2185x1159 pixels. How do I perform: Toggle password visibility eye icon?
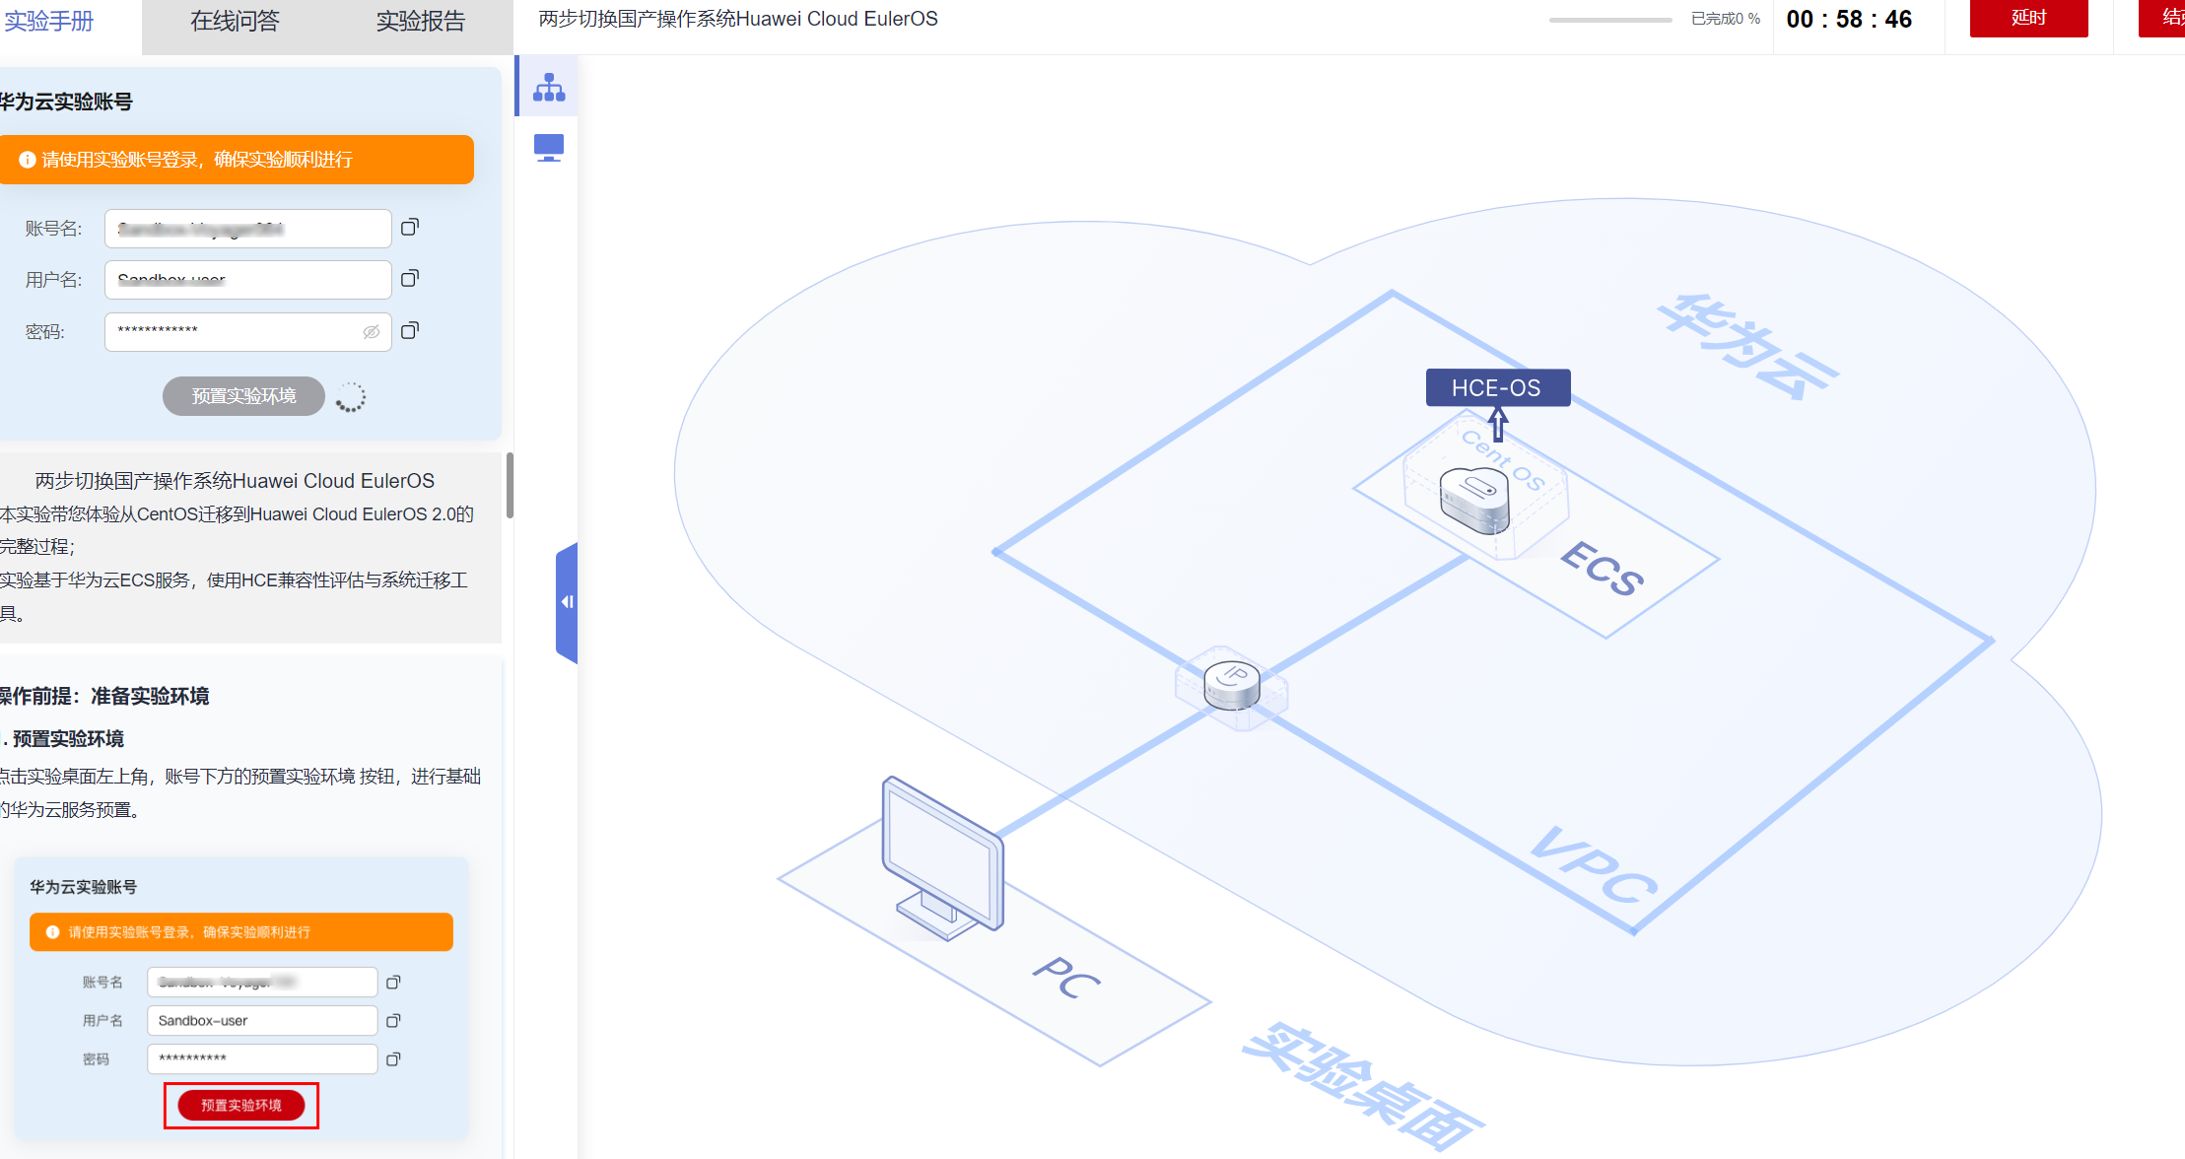372,332
